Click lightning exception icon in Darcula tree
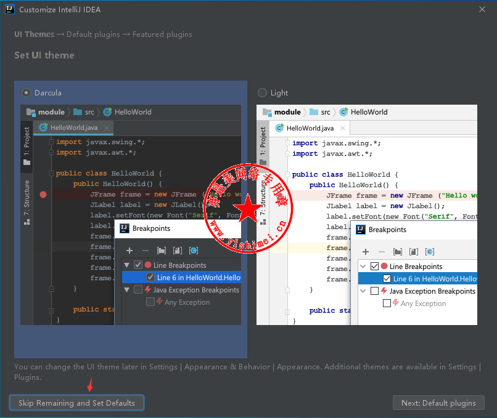Image resolution: width=497 pixels, height=418 pixels. point(148,289)
